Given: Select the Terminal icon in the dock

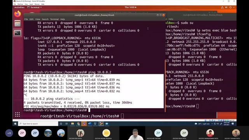Looking at the screenshot, I should coord(18,33).
